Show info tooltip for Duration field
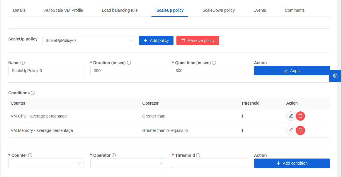 pyautogui.click(x=129, y=63)
